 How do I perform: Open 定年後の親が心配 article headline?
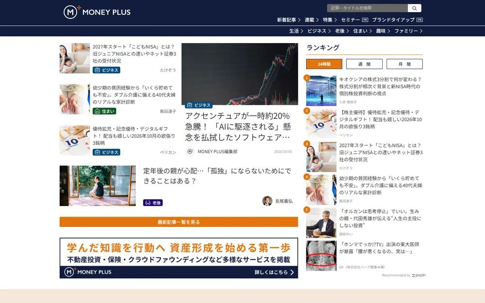[217, 176]
